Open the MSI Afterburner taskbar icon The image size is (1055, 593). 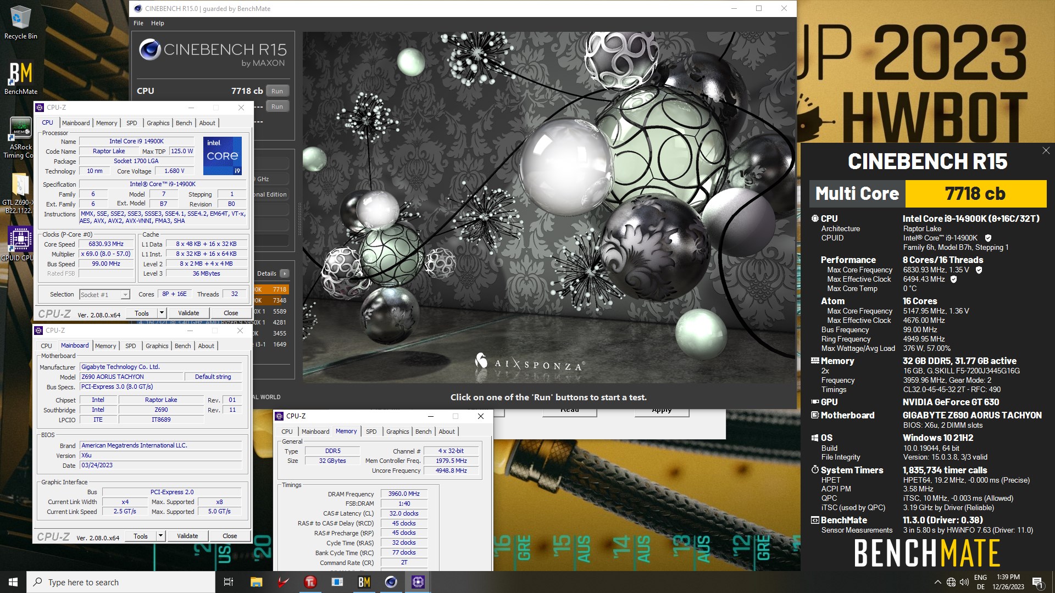pyautogui.click(x=283, y=582)
